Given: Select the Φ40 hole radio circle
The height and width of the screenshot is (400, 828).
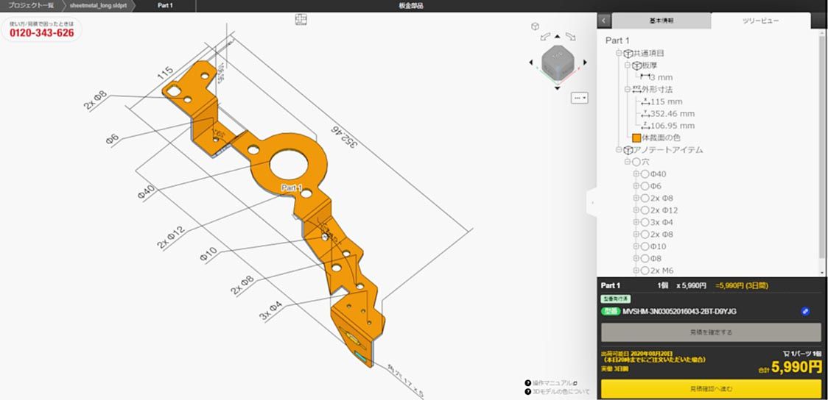Looking at the screenshot, I should [x=645, y=174].
